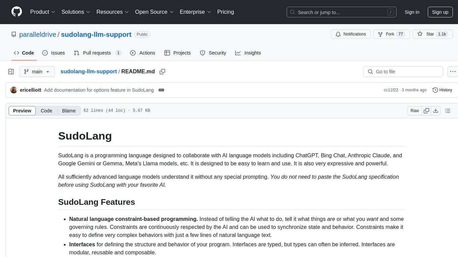
Task: Expand the commit details ellipsis
Action: tap(161, 90)
